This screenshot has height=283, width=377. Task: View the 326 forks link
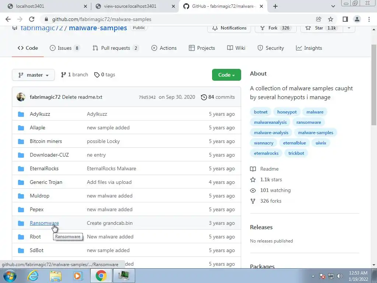point(266,201)
